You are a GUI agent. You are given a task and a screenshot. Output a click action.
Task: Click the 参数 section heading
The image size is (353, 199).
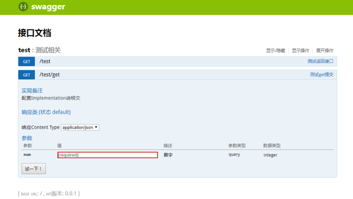point(27,138)
